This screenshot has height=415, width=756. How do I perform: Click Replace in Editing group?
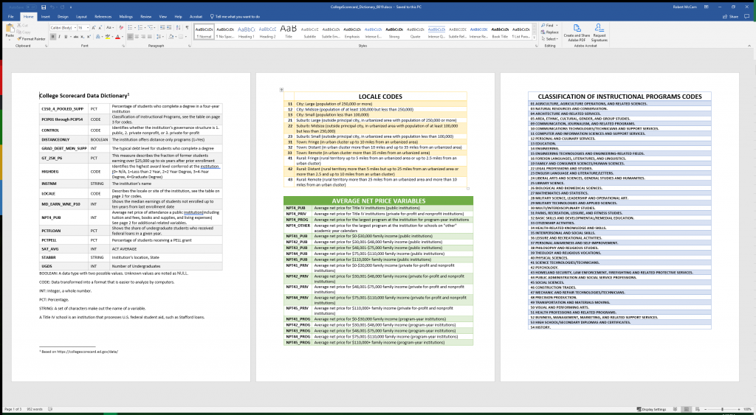pos(549,32)
